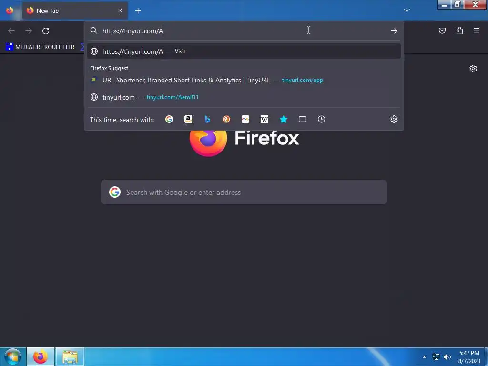Visit https://tinyurl.com/A suggestion
488x366 pixels.
pyautogui.click(x=244, y=51)
